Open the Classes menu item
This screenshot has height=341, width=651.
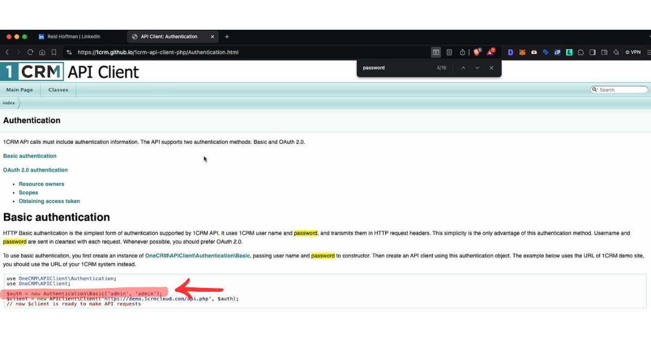(58, 90)
